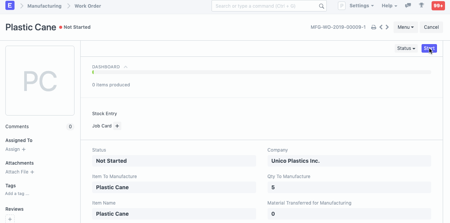Viewport: 450px width, 223px height.
Task: Click the trophy leaderboard icon
Action: coord(421,6)
